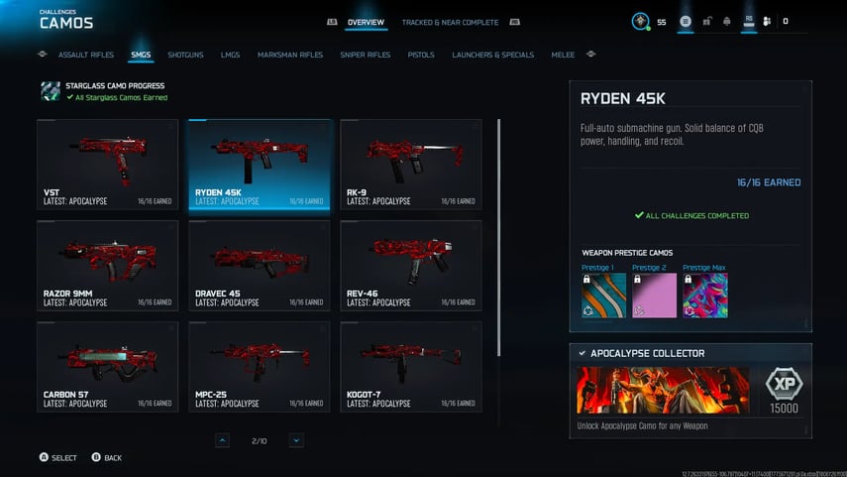
Task: Switch to the Shotguns tab
Action: coord(185,55)
